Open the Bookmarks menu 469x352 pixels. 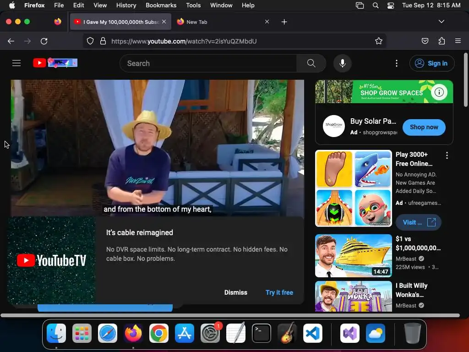[x=161, y=5]
